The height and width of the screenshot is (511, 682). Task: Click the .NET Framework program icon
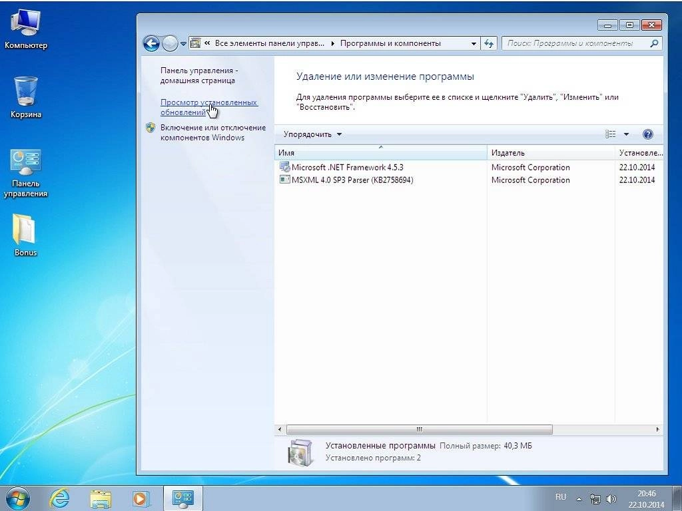[284, 167]
